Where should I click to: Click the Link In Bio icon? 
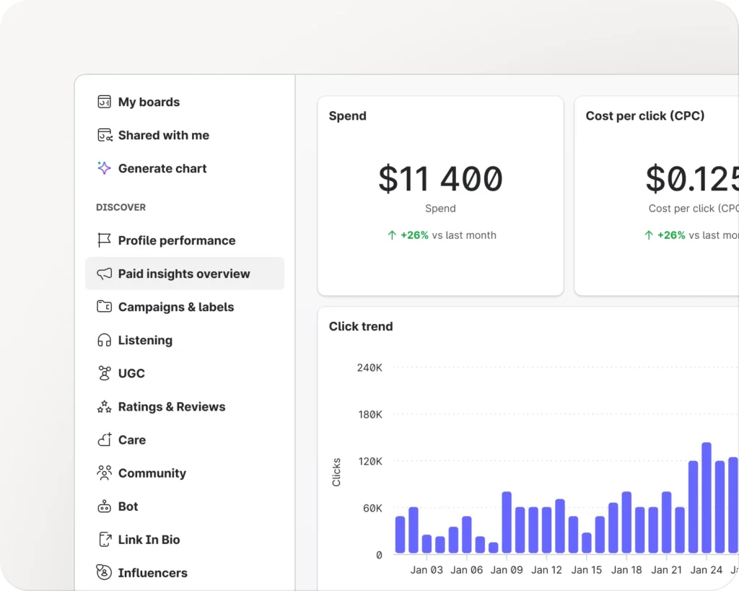(x=104, y=540)
